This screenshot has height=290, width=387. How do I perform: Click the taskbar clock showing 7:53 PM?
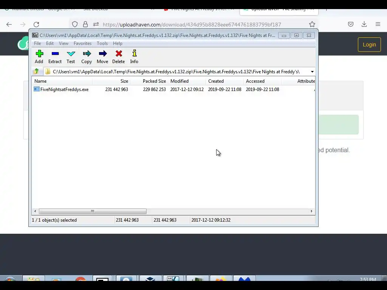[368, 279]
